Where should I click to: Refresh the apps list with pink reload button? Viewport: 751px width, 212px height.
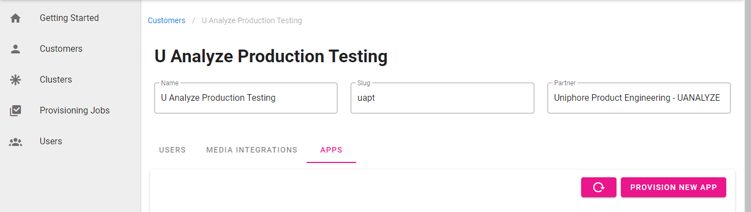[599, 187]
